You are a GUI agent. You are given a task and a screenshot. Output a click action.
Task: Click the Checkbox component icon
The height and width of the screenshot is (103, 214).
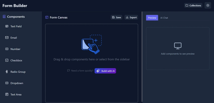(7, 60)
